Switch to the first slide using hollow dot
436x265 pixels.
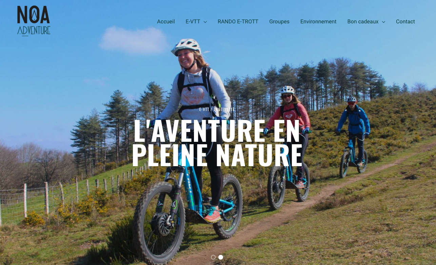213,257
